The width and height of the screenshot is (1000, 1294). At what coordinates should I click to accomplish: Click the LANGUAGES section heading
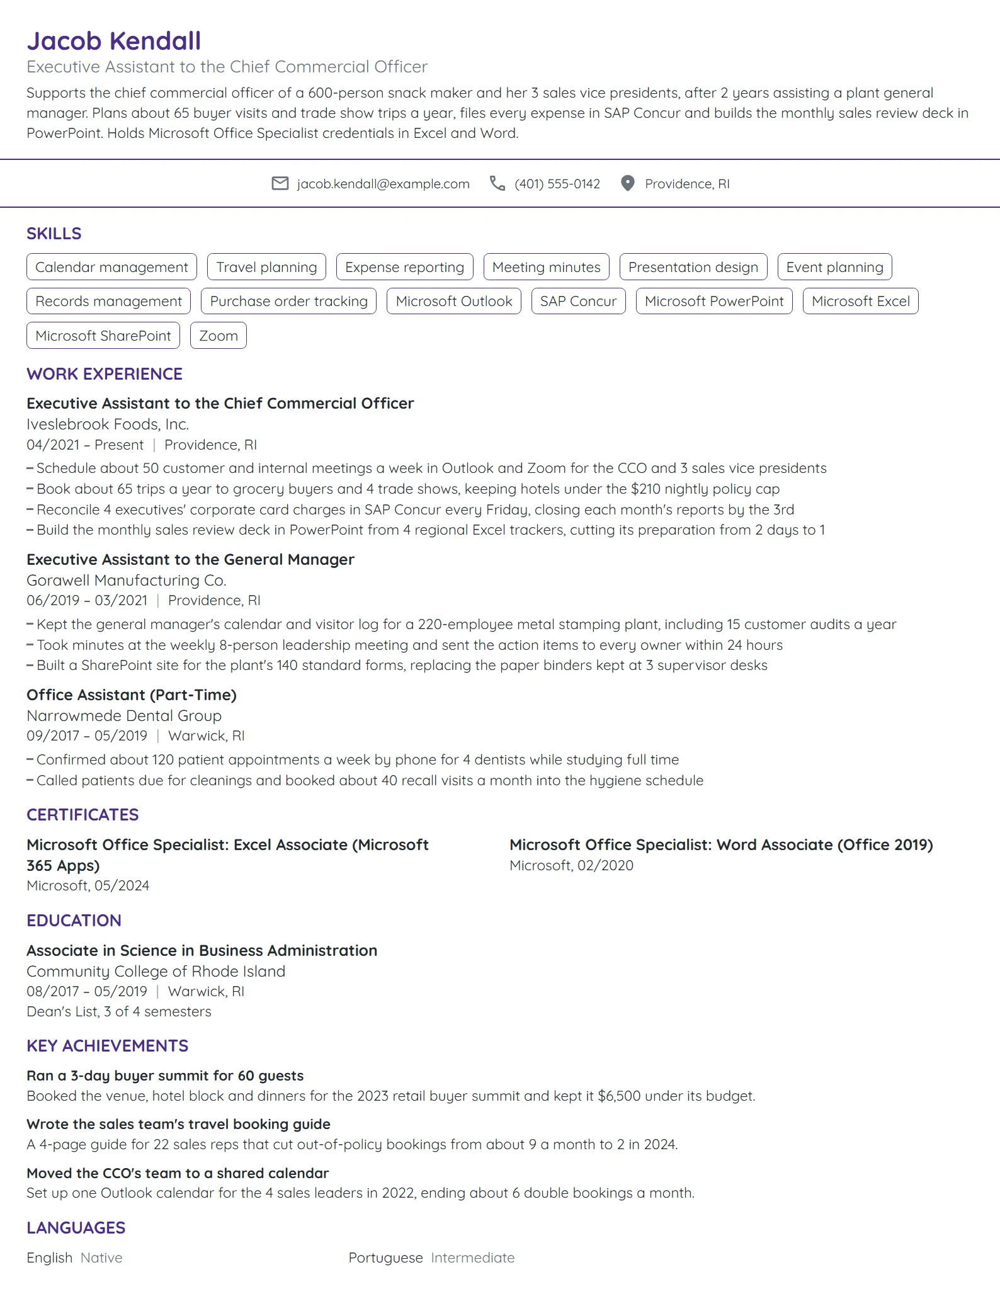point(76,1228)
